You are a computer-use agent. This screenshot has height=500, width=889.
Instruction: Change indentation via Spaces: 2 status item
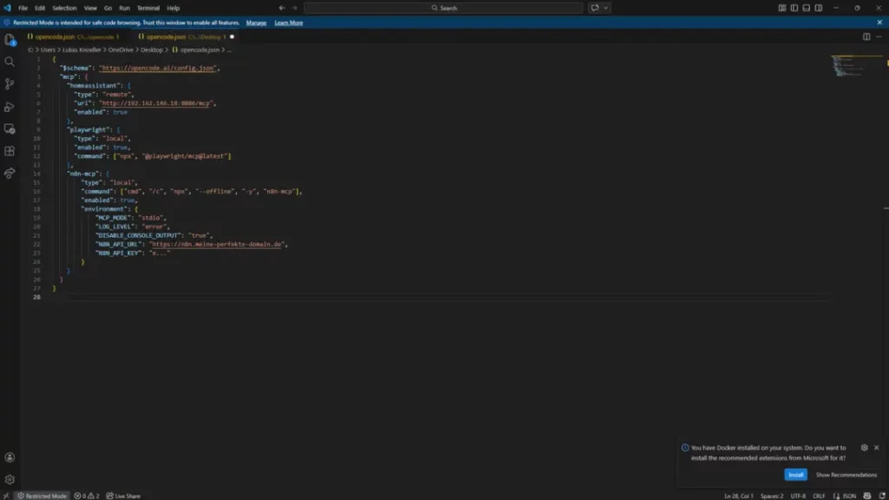tap(772, 495)
